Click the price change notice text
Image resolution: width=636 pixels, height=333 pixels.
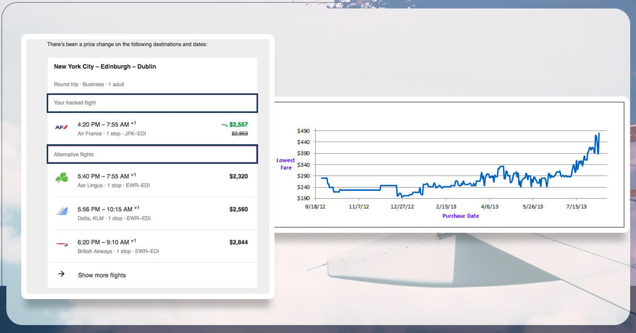(x=127, y=45)
